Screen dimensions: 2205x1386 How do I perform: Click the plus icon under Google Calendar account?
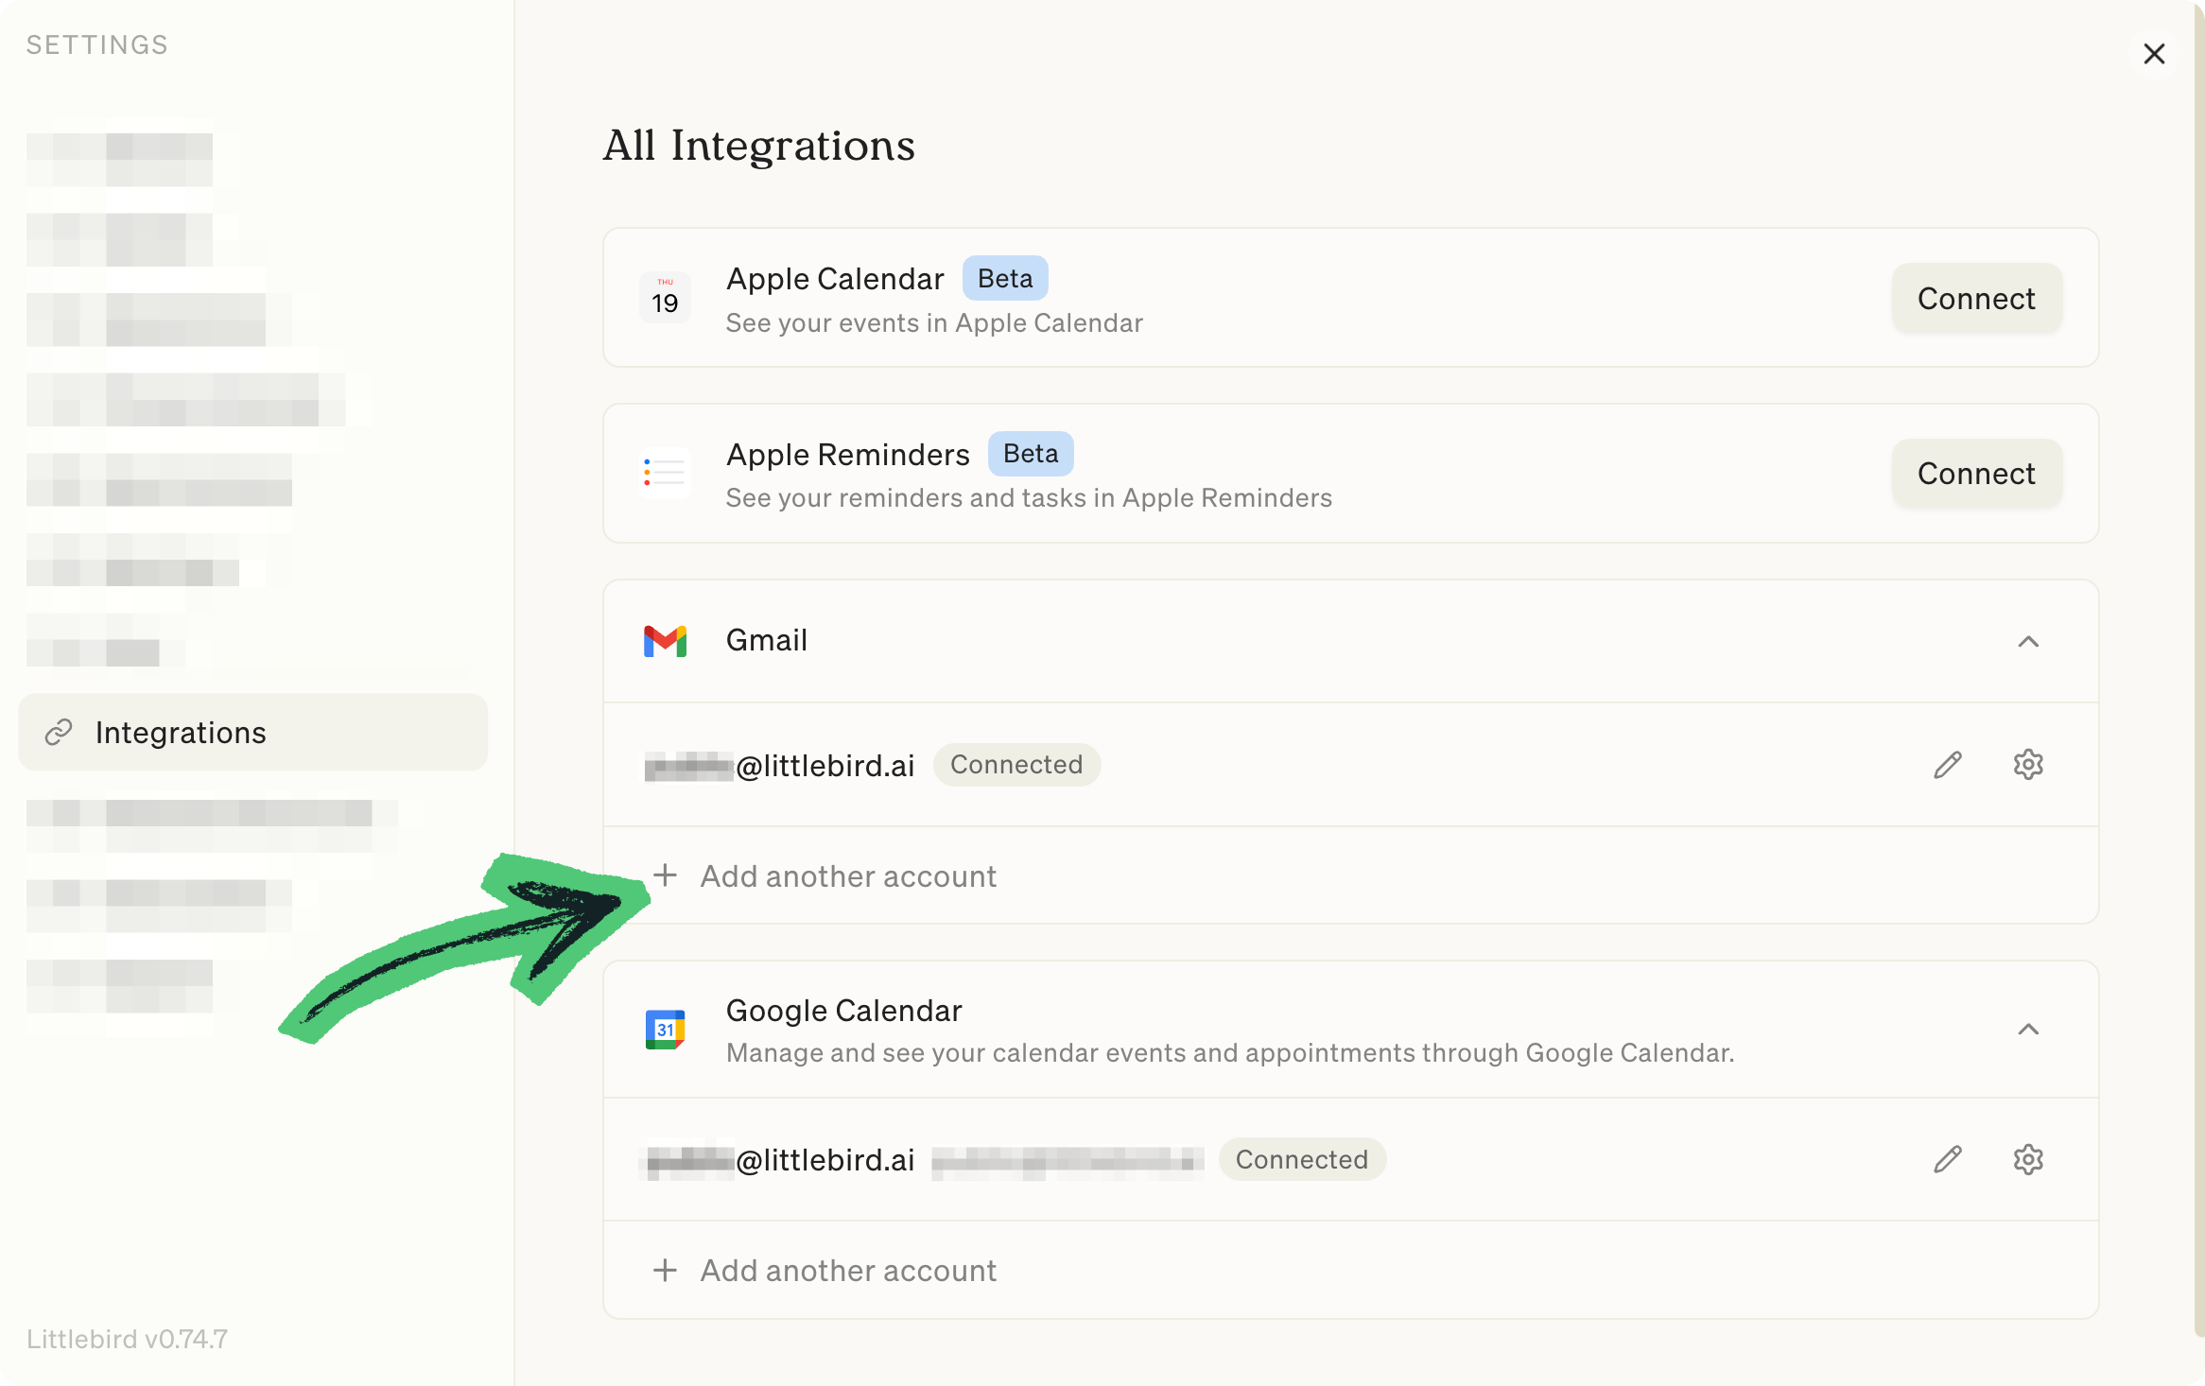coord(665,1270)
